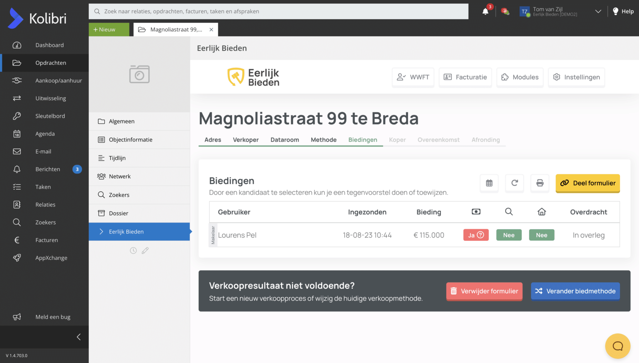Close the Magnoliastraat 99 tab

pos(211,30)
